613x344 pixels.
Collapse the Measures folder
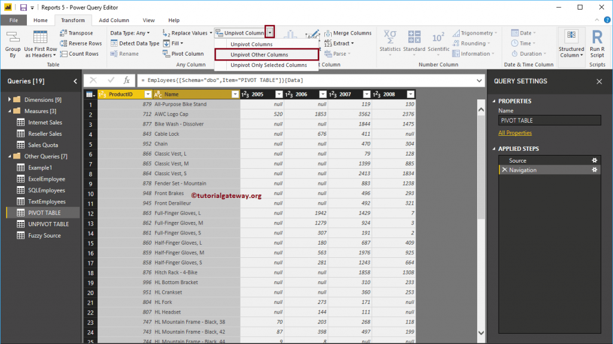(10, 111)
